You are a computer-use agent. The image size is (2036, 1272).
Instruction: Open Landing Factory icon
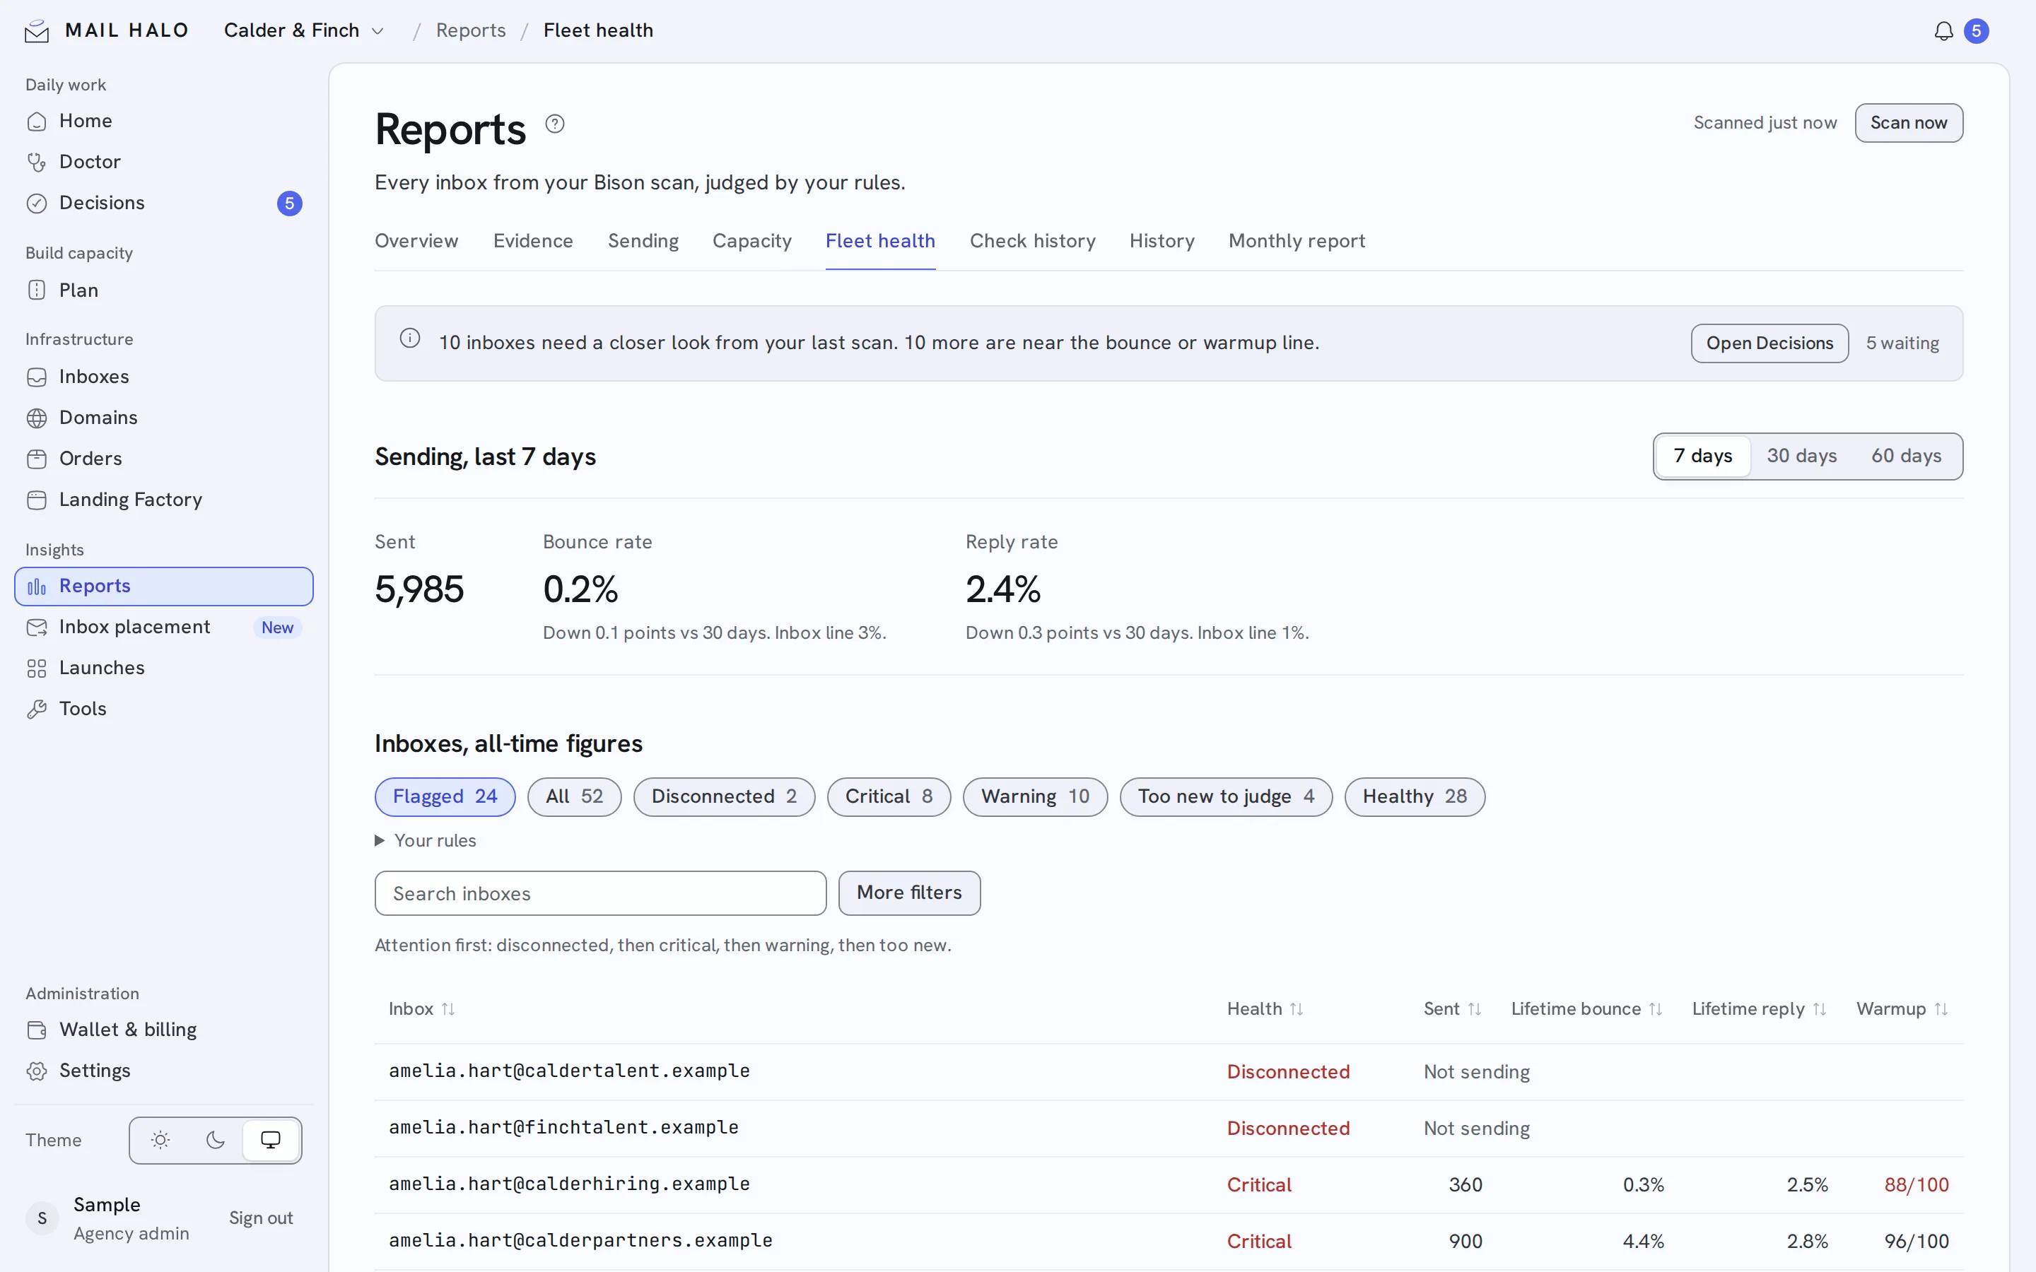(x=36, y=500)
